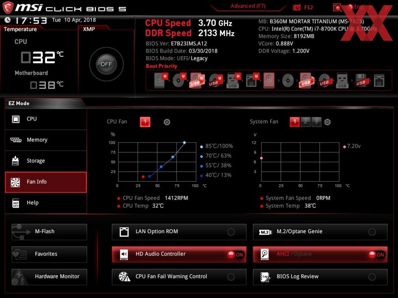Click the Memory Size 8192MB text
The height and width of the screenshot is (298, 398).
(x=286, y=36)
